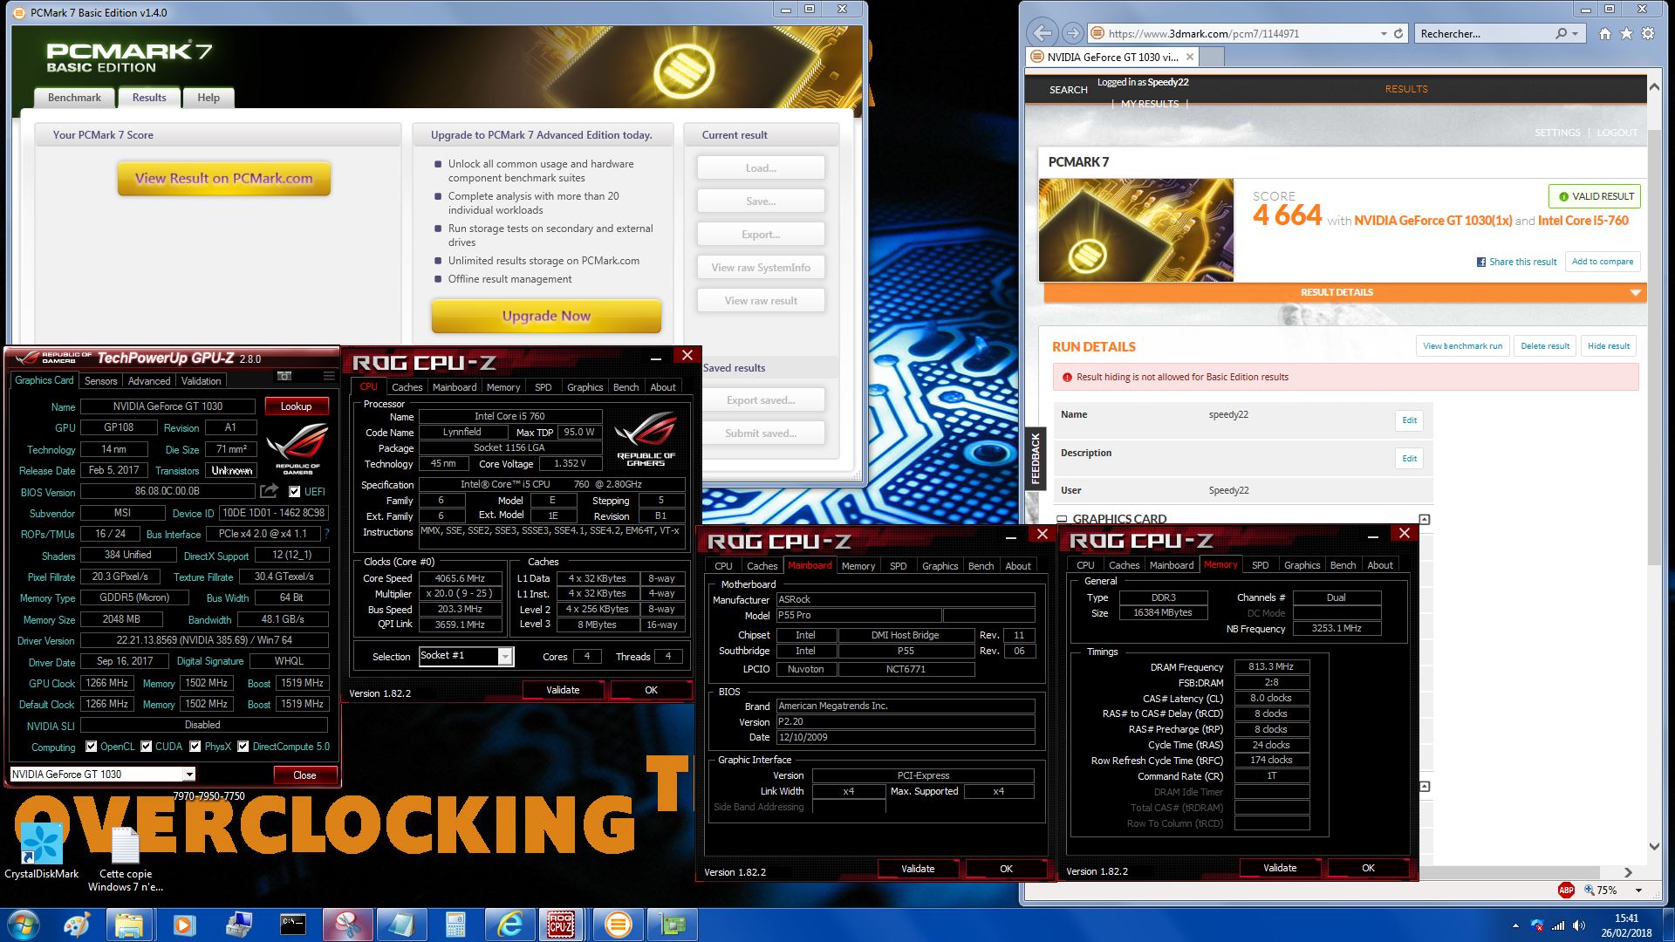Switch to the Snipping Tool taskbar icon
The height and width of the screenshot is (942, 1675).
point(347,925)
